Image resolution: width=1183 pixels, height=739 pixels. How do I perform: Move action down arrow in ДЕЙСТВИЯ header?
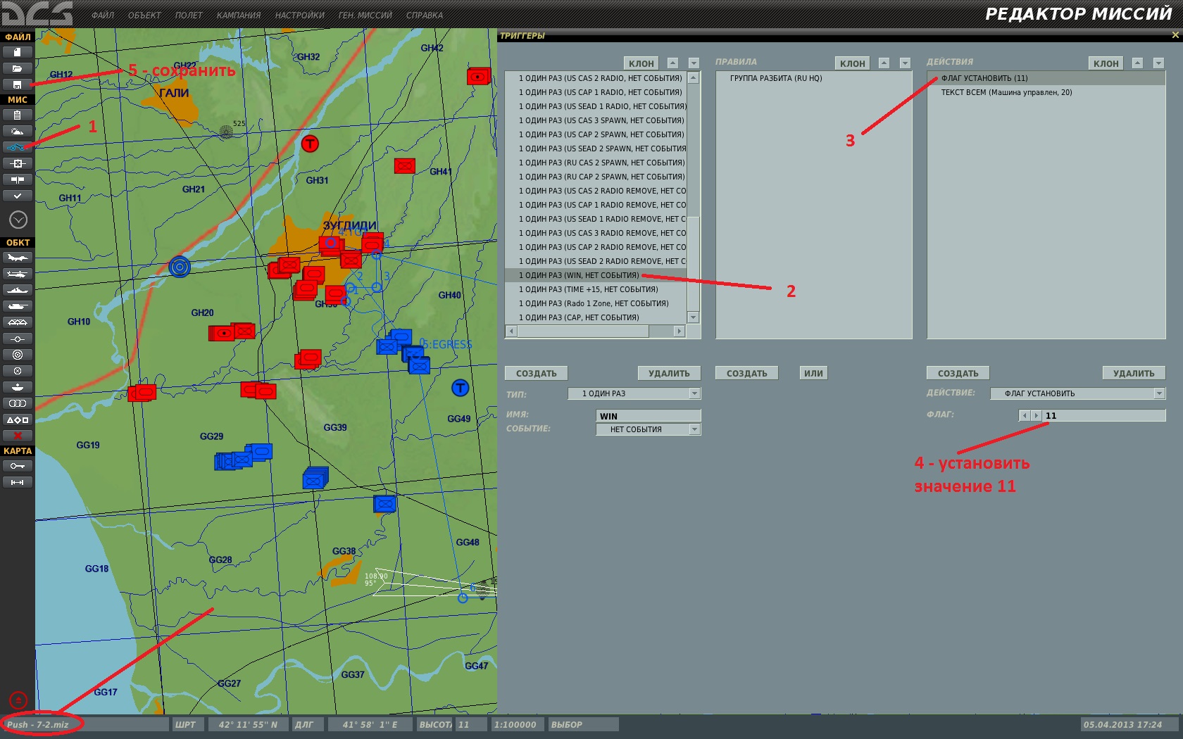1158,63
